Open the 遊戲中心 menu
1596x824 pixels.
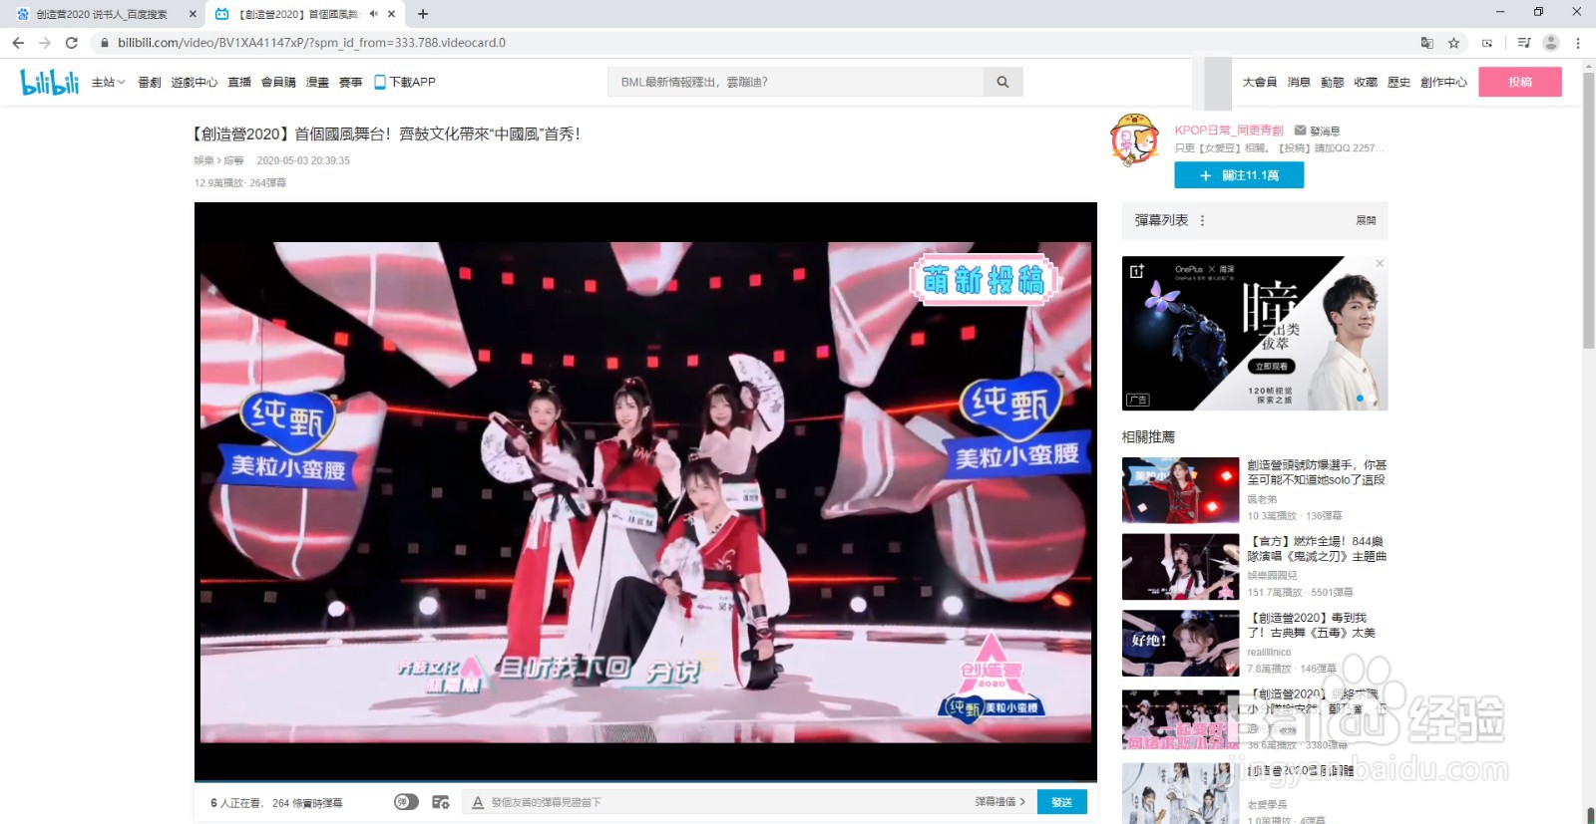[194, 82]
